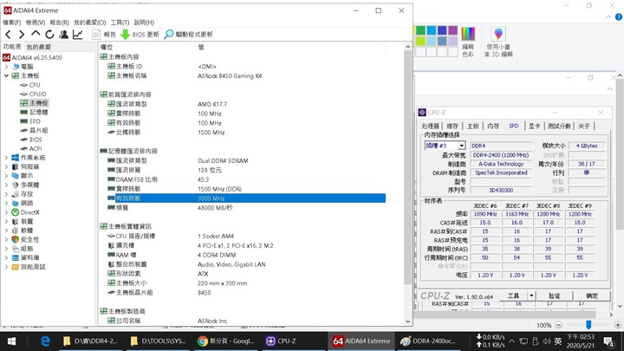This screenshot has height=351, width=624.
Task: Open 使用小畫家 3D 編輯 in Paint
Action: [x=498, y=42]
